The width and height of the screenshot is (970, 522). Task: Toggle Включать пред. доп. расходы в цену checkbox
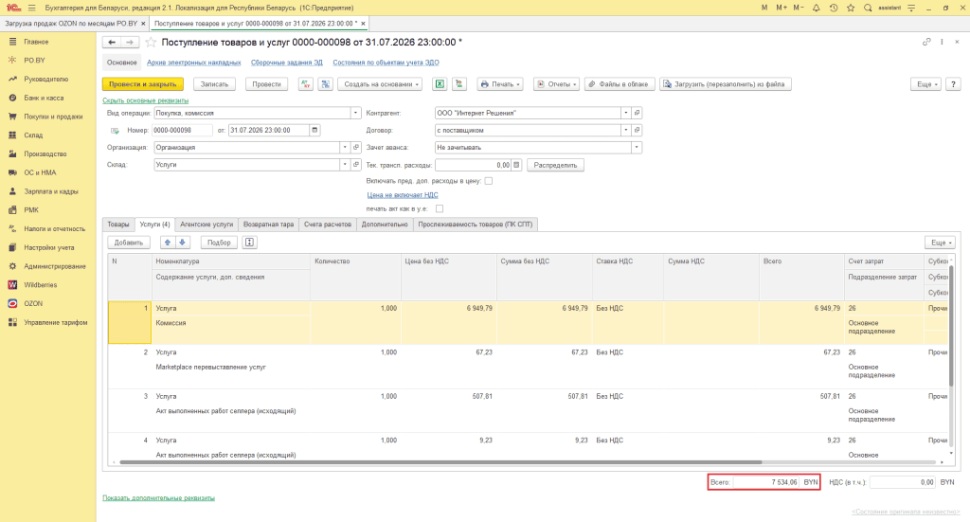click(489, 181)
